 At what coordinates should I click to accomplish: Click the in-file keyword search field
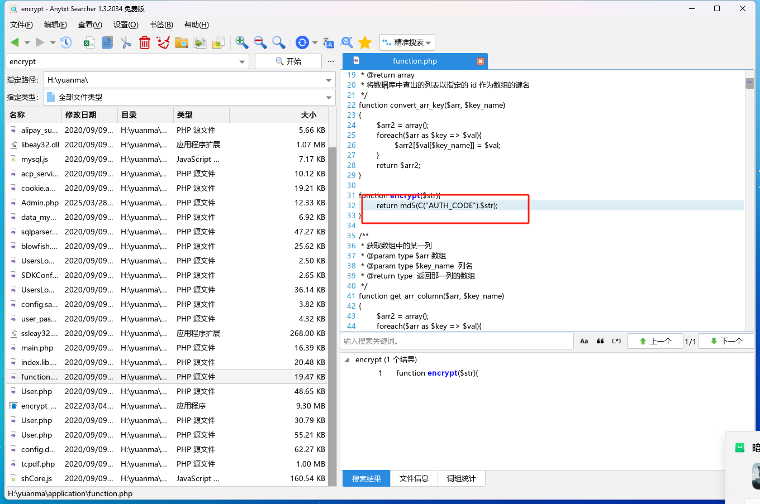457,341
